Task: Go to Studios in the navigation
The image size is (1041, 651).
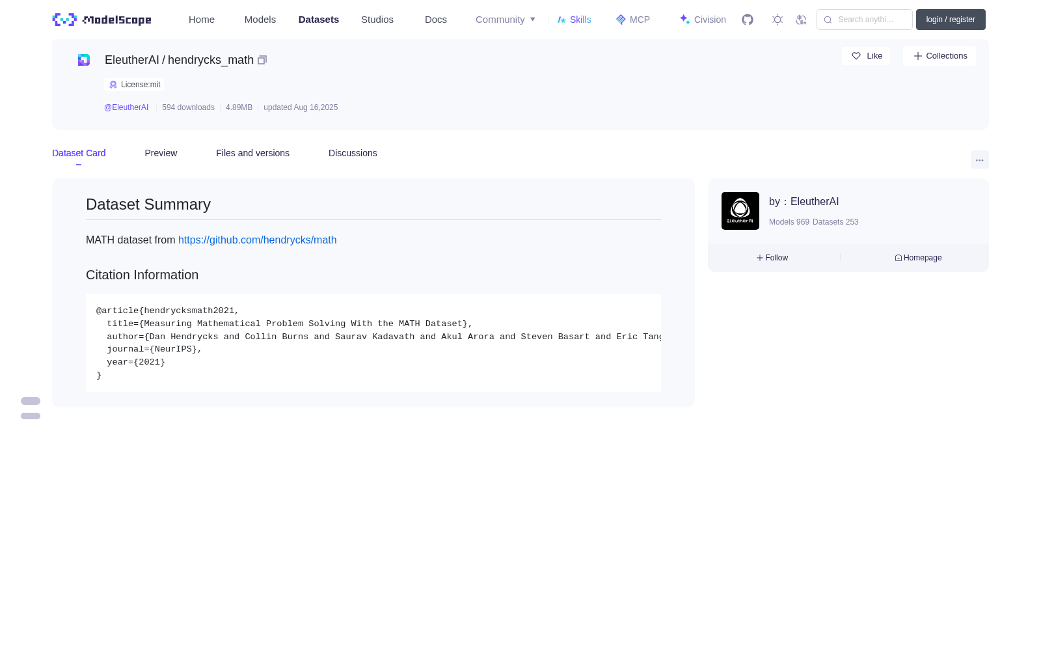Action: coord(377,20)
